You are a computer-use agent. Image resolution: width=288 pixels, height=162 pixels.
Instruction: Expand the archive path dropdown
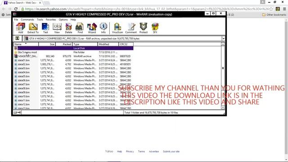coord(223,39)
